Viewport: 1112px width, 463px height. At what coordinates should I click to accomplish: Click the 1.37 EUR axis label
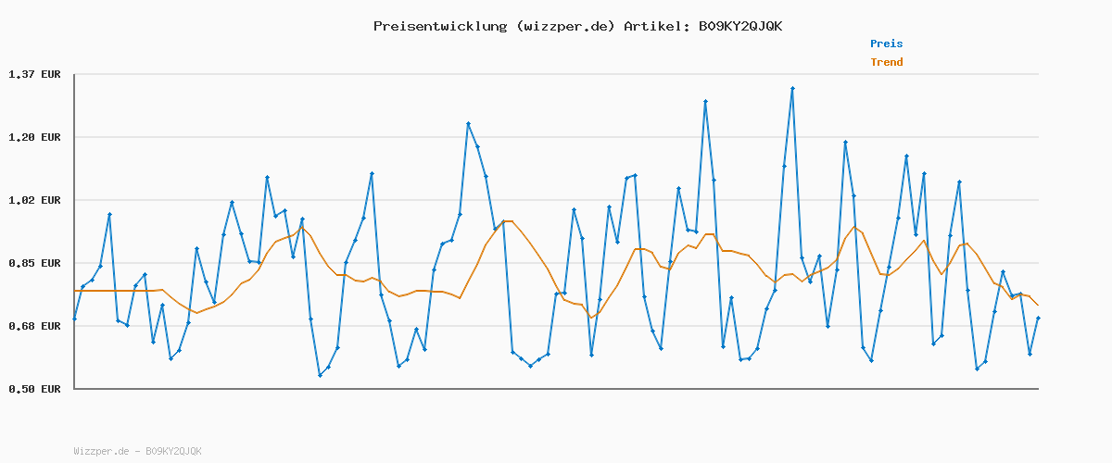click(34, 74)
